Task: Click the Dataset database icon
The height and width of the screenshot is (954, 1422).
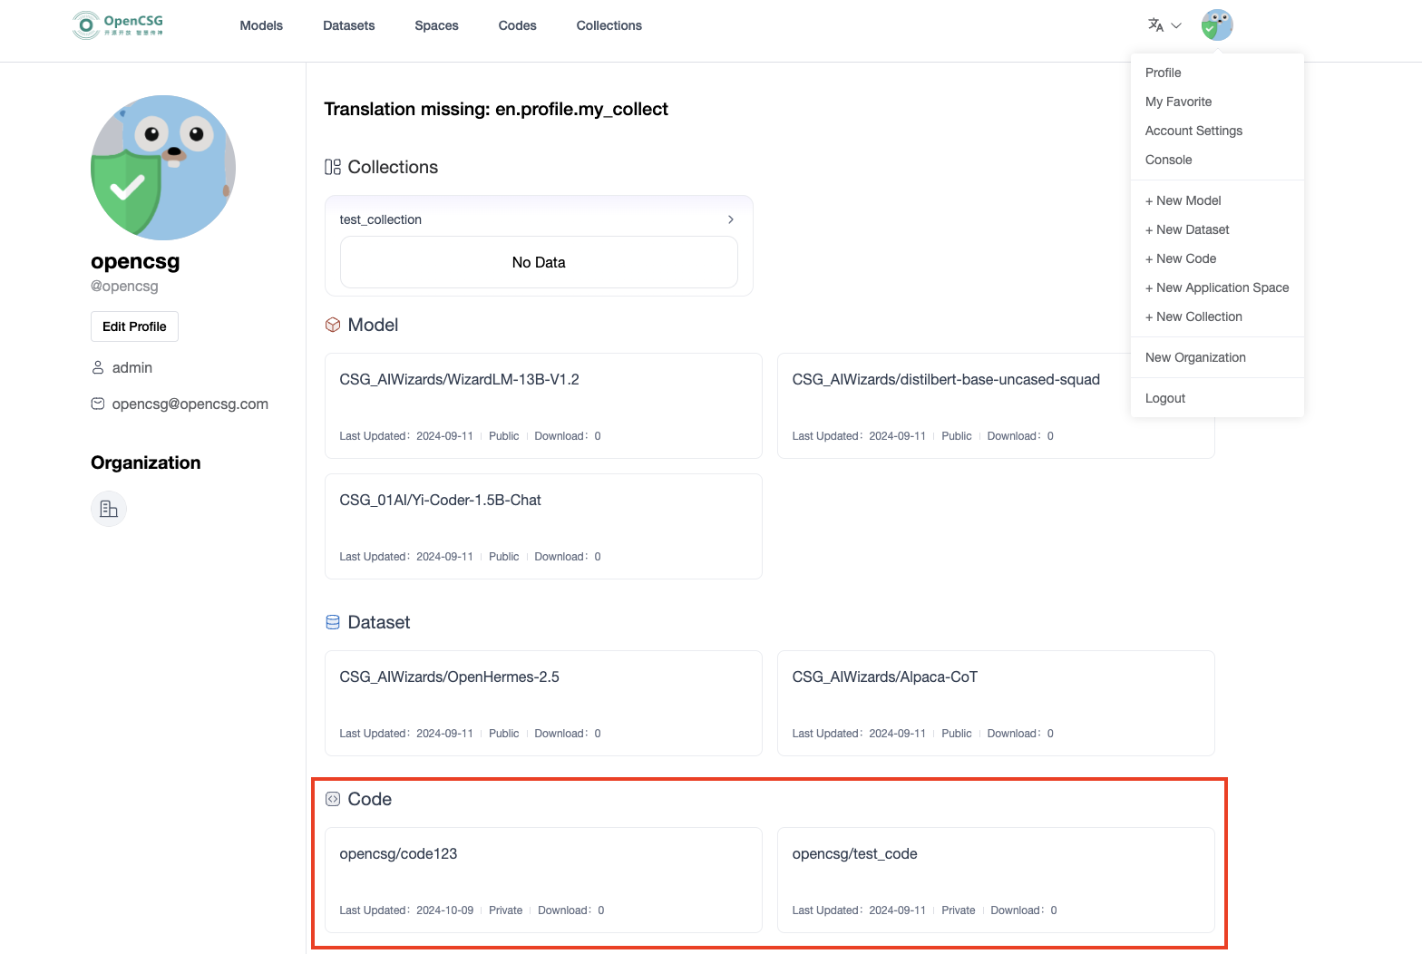Action: tap(333, 622)
